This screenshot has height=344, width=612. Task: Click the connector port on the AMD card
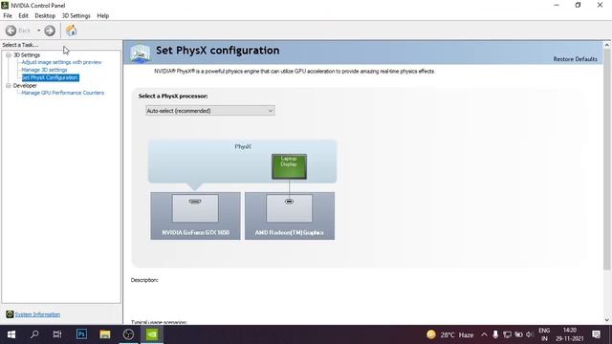[x=289, y=202]
